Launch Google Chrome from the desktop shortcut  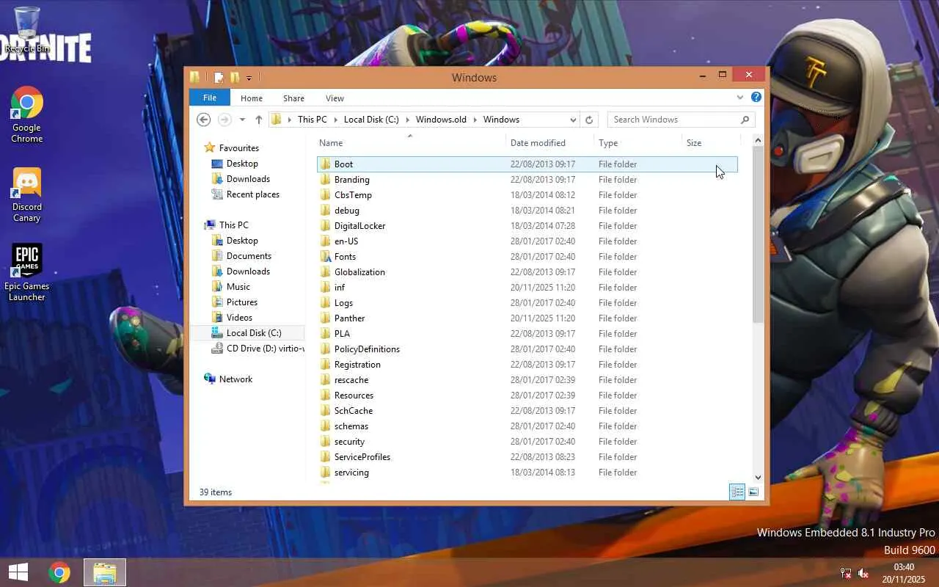pyautogui.click(x=27, y=114)
